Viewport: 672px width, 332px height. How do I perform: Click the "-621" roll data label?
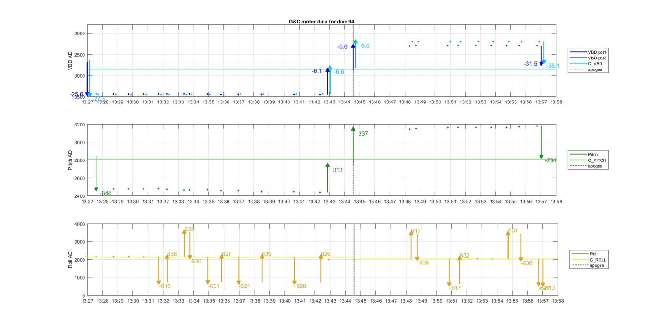click(x=244, y=286)
